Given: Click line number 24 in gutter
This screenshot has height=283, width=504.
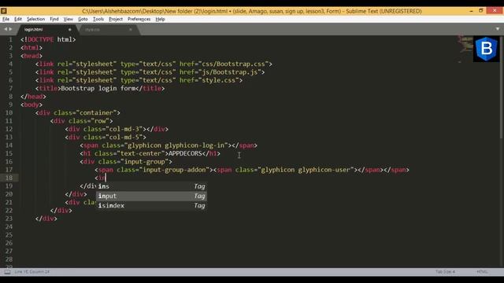Looking at the screenshot, I should [x=9, y=227].
